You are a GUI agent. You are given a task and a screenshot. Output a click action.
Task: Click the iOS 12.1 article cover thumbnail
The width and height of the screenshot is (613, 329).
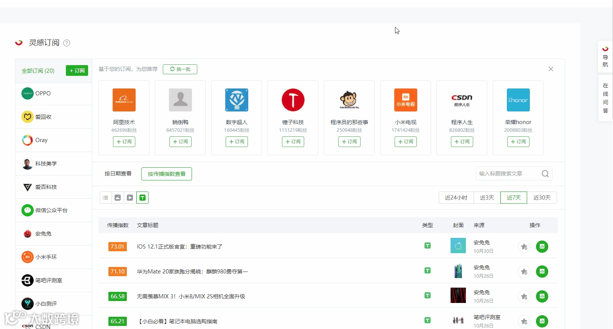click(458, 246)
